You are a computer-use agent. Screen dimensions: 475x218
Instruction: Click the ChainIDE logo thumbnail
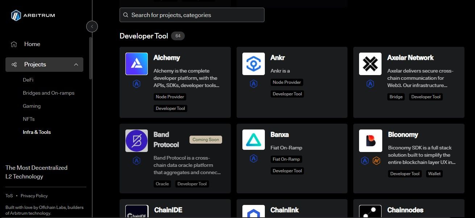coord(137,211)
